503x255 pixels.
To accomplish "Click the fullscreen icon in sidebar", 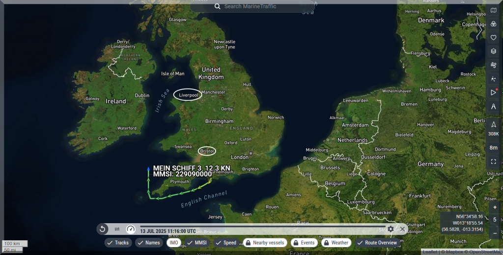I will (494, 162).
